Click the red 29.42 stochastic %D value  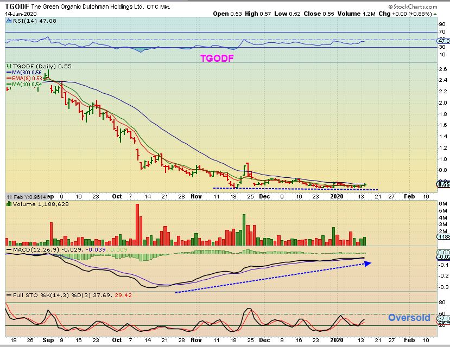123,295
